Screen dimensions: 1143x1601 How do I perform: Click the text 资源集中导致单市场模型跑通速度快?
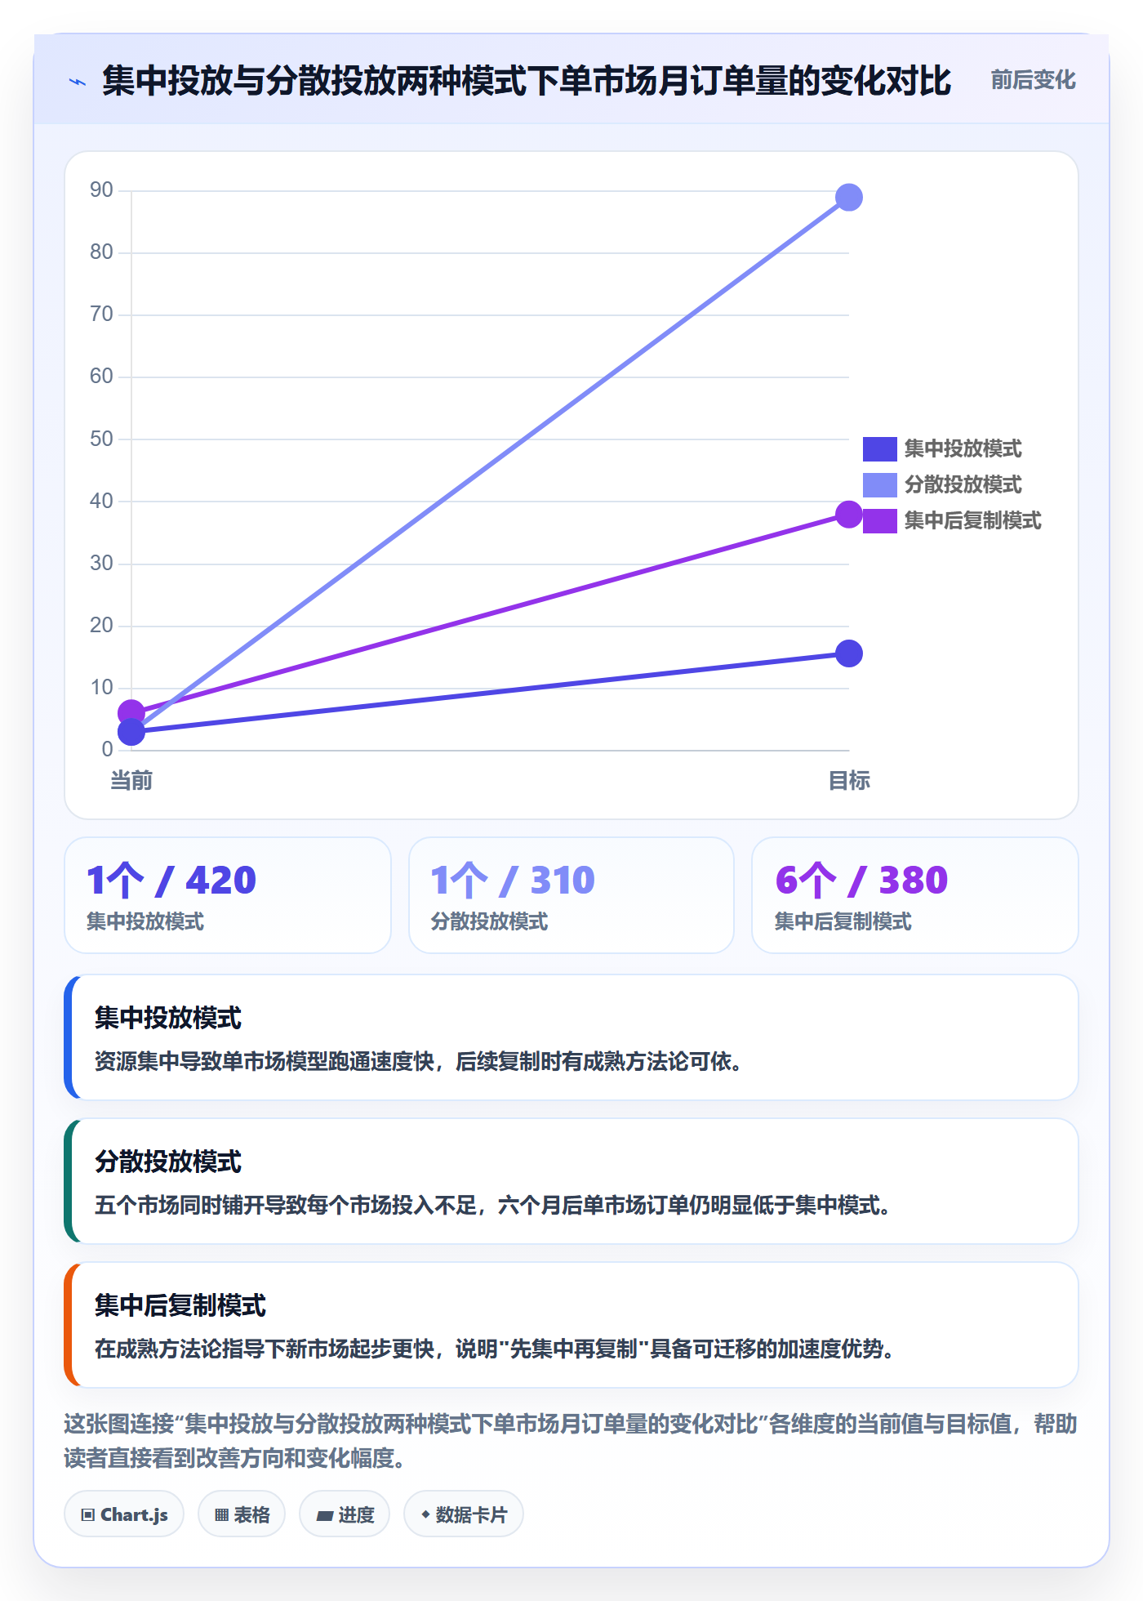click(265, 1062)
